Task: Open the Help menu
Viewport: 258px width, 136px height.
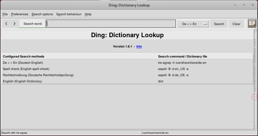Action: (x=88, y=14)
